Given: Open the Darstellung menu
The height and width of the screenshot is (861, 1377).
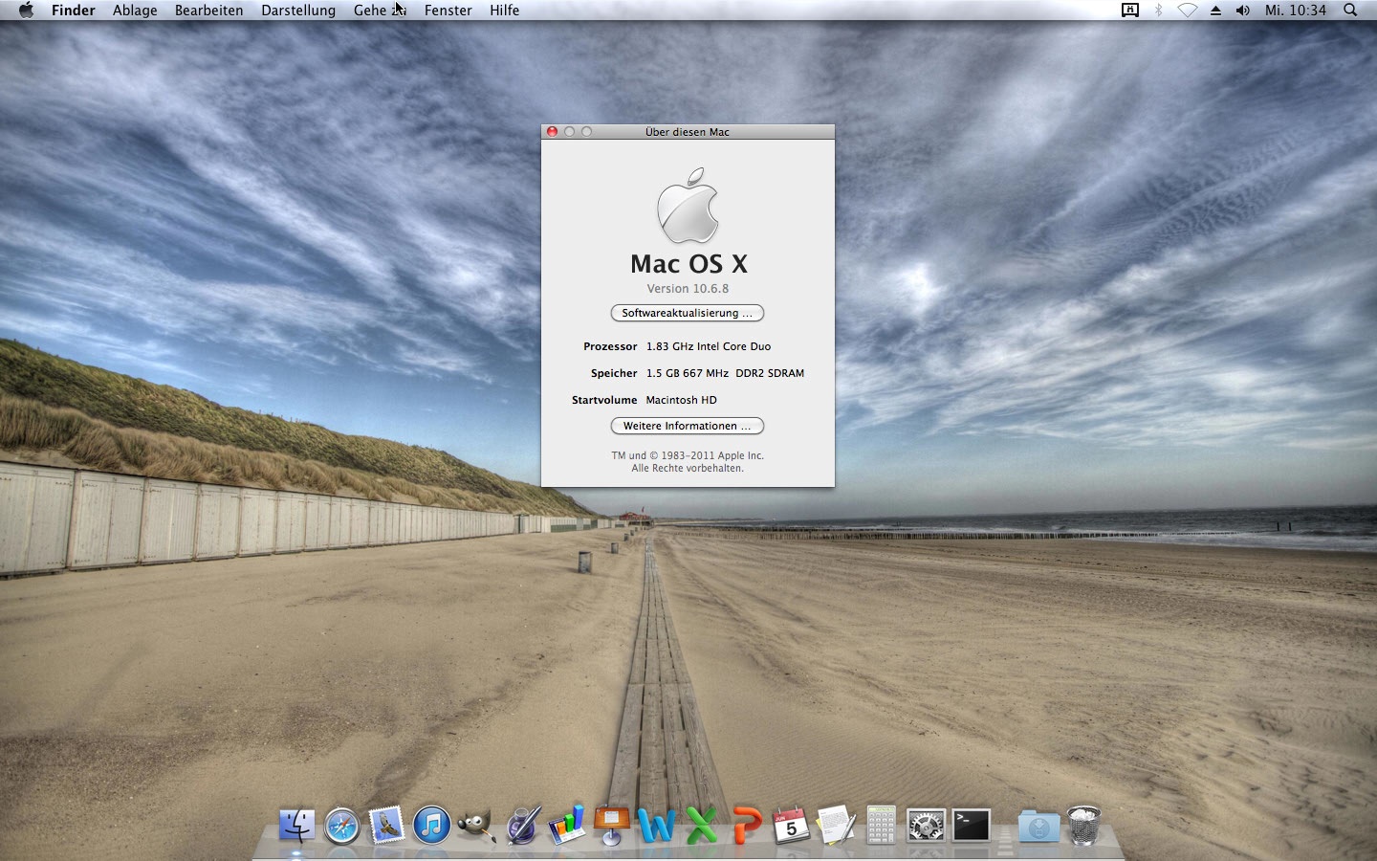Looking at the screenshot, I should (298, 11).
